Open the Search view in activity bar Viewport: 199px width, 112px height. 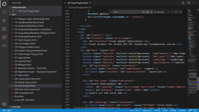click(x=4, y=12)
